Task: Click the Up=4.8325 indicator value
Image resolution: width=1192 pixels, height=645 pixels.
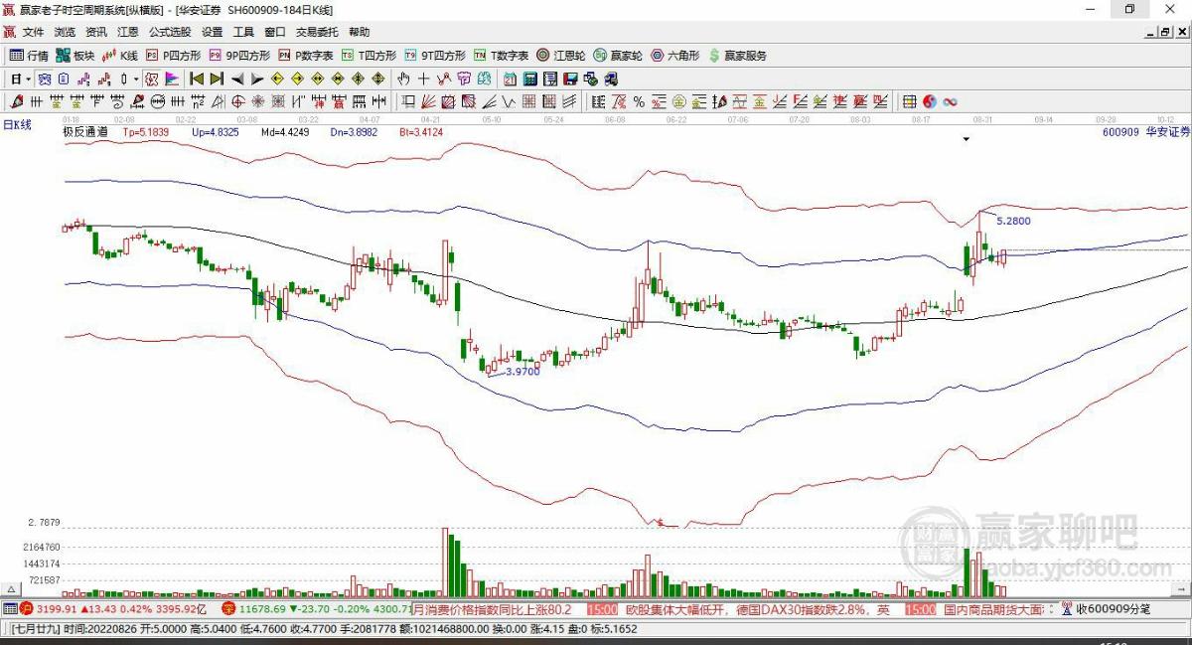Action: pyautogui.click(x=215, y=131)
